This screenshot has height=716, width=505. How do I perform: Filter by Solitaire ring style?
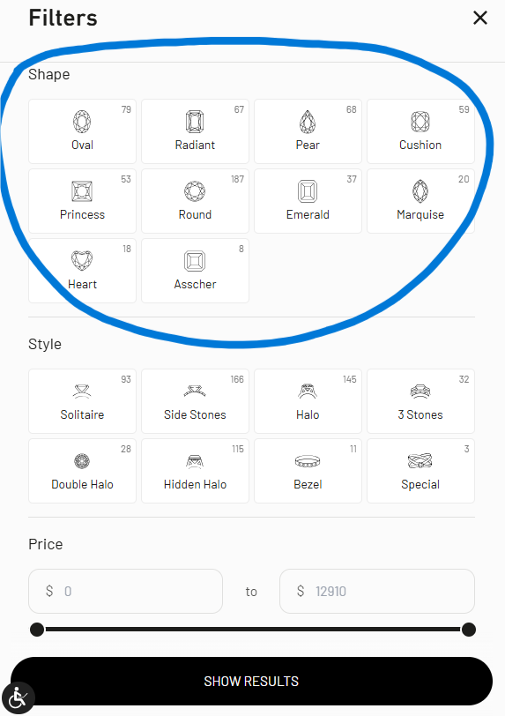click(x=82, y=401)
